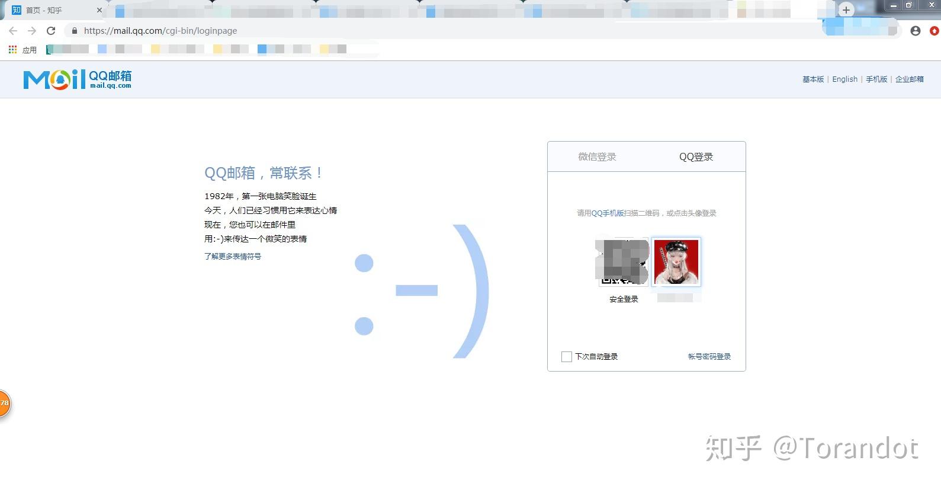Click the blurred QR code for 安全登录
The height and width of the screenshot is (486, 941).
(x=622, y=262)
